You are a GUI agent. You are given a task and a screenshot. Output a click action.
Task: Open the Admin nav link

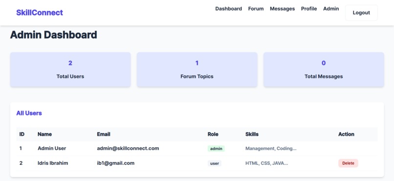tap(331, 9)
